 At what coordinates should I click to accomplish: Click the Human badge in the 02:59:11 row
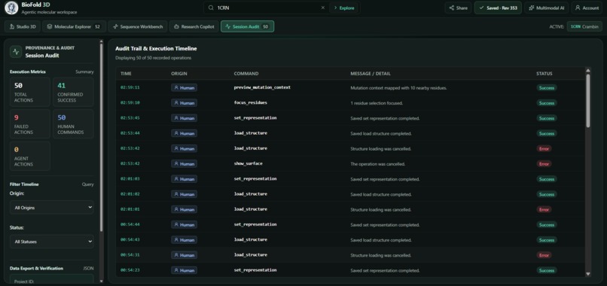(184, 87)
